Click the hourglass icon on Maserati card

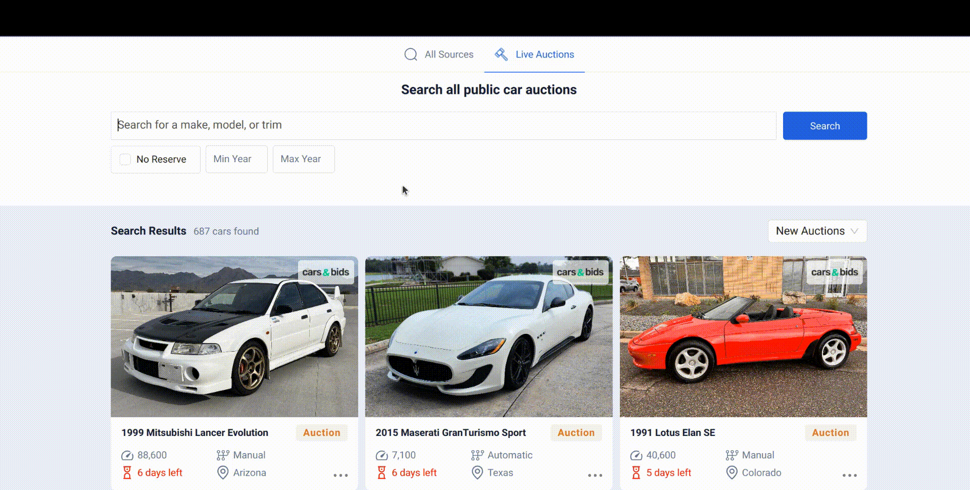coord(382,473)
